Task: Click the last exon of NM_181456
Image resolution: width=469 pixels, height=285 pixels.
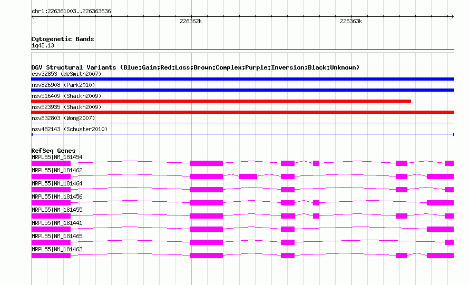Action: pyautogui.click(x=441, y=203)
